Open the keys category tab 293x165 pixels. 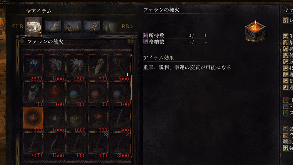pos(92,27)
